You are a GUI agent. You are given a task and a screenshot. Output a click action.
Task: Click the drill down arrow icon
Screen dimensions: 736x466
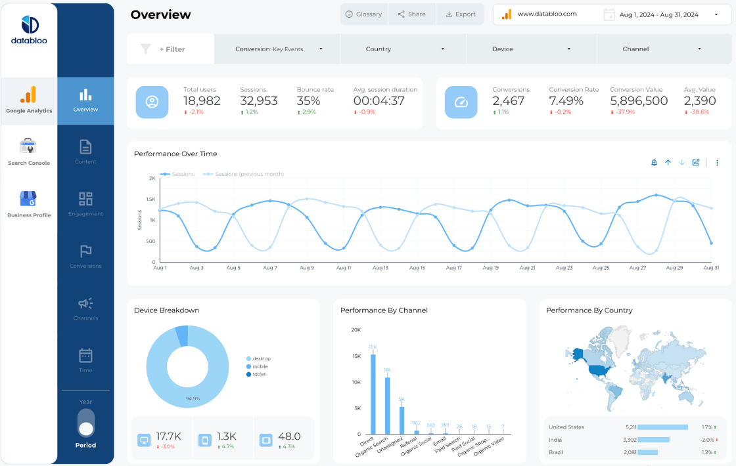682,163
